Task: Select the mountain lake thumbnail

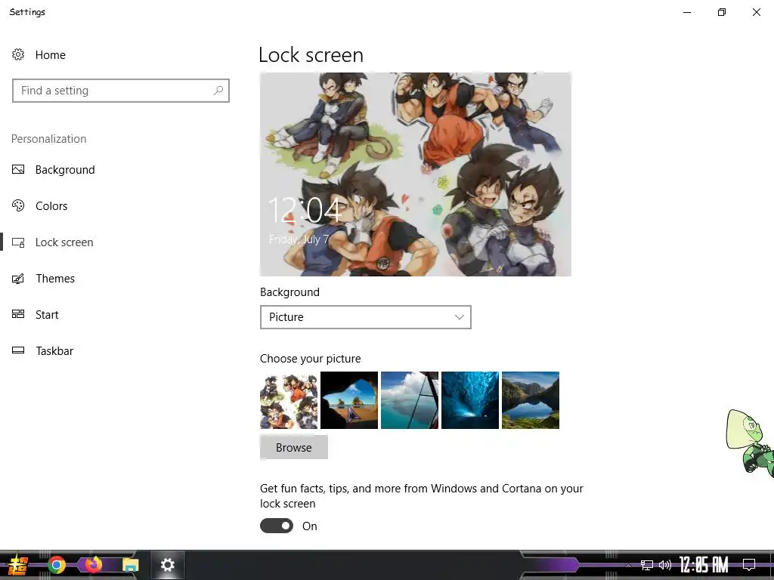Action: click(531, 400)
